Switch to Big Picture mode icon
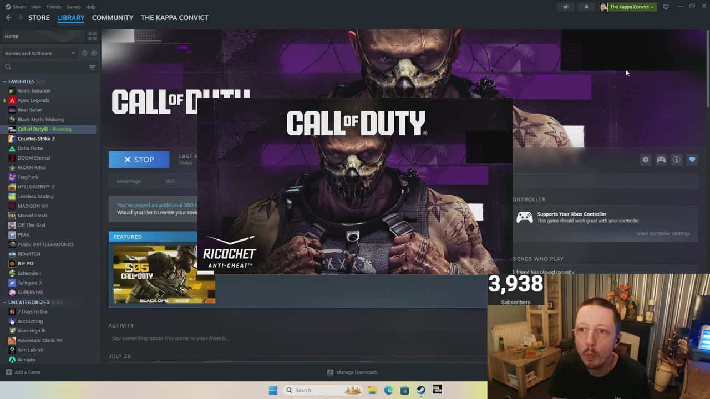The width and height of the screenshot is (710, 399). pyautogui.click(x=666, y=7)
